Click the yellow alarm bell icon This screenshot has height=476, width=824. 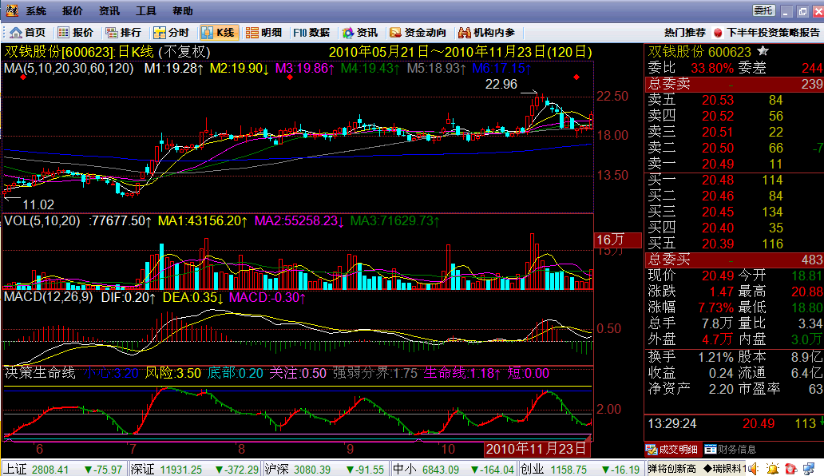(773, 469)
